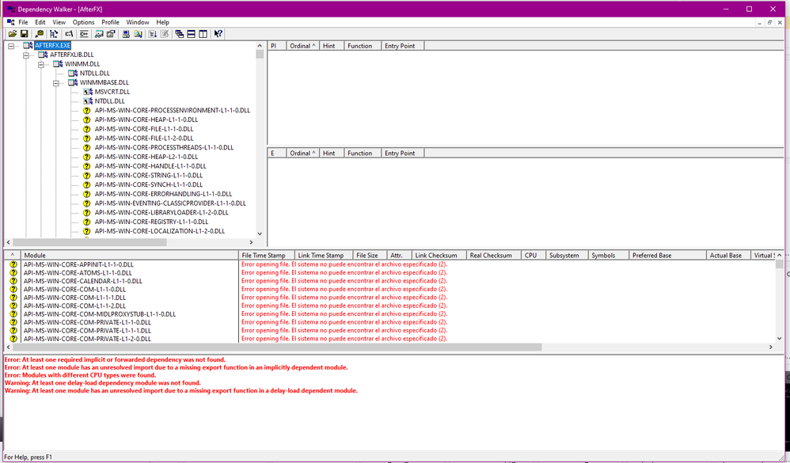Sort exports list by Function header
This screenshot has height=463, width=790.
tap(363, 154)
